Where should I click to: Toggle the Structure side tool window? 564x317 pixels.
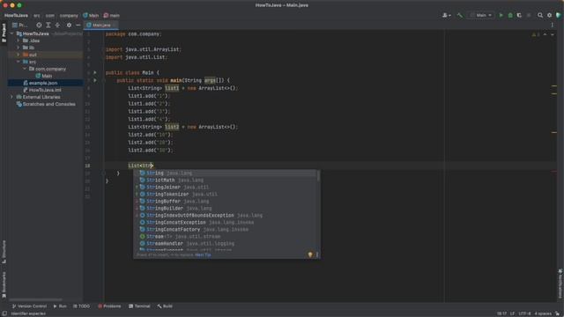[4, 252]
